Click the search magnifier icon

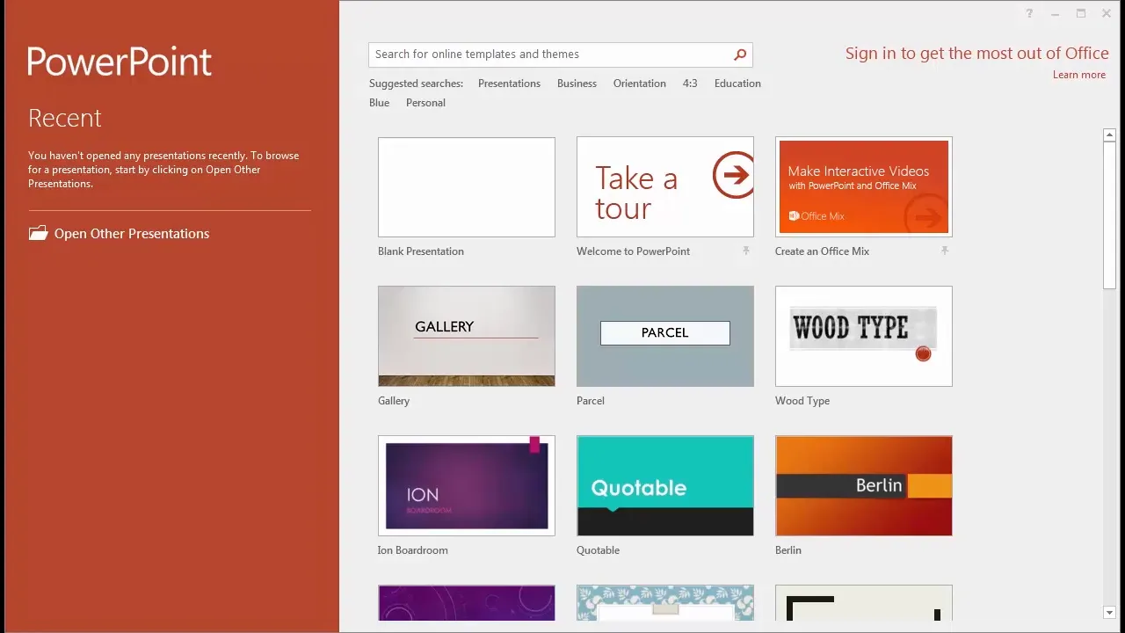click(740, 55)
